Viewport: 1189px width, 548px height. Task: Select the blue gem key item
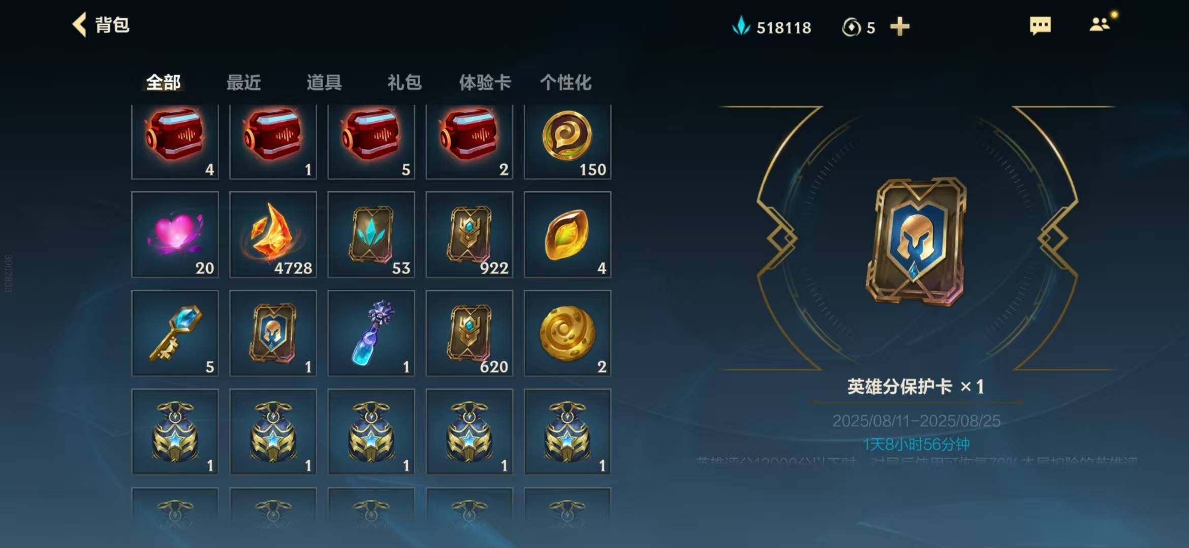175,333
